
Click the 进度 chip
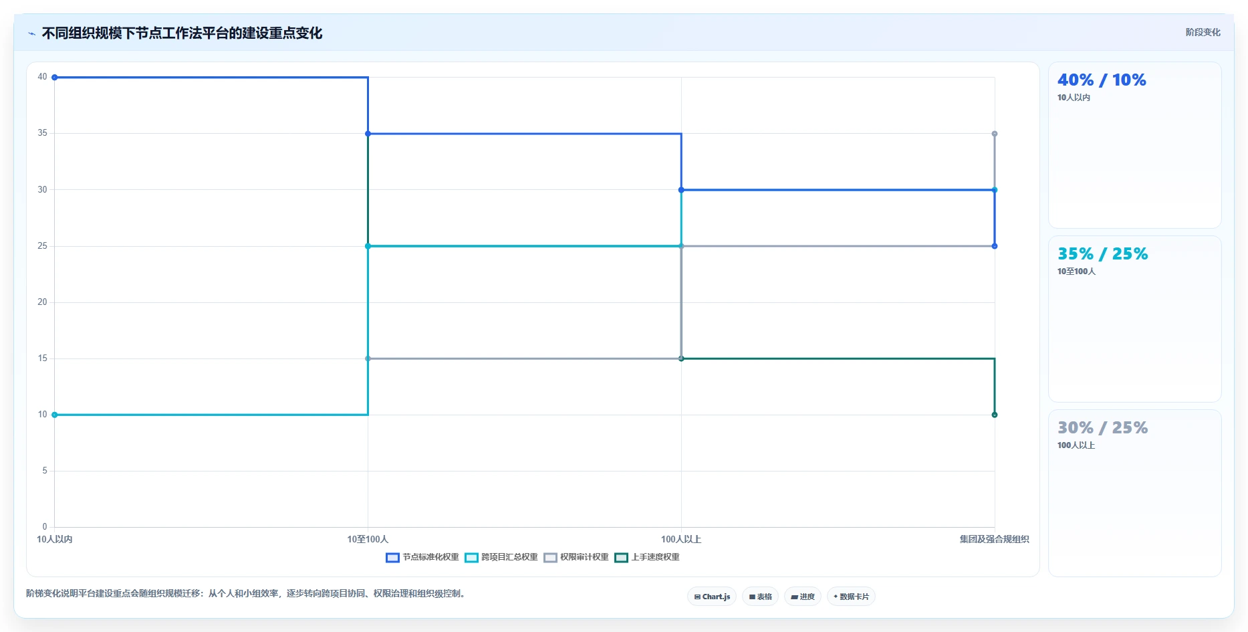coord(803,597)
